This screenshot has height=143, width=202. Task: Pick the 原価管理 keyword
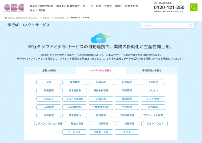(101, 115)
